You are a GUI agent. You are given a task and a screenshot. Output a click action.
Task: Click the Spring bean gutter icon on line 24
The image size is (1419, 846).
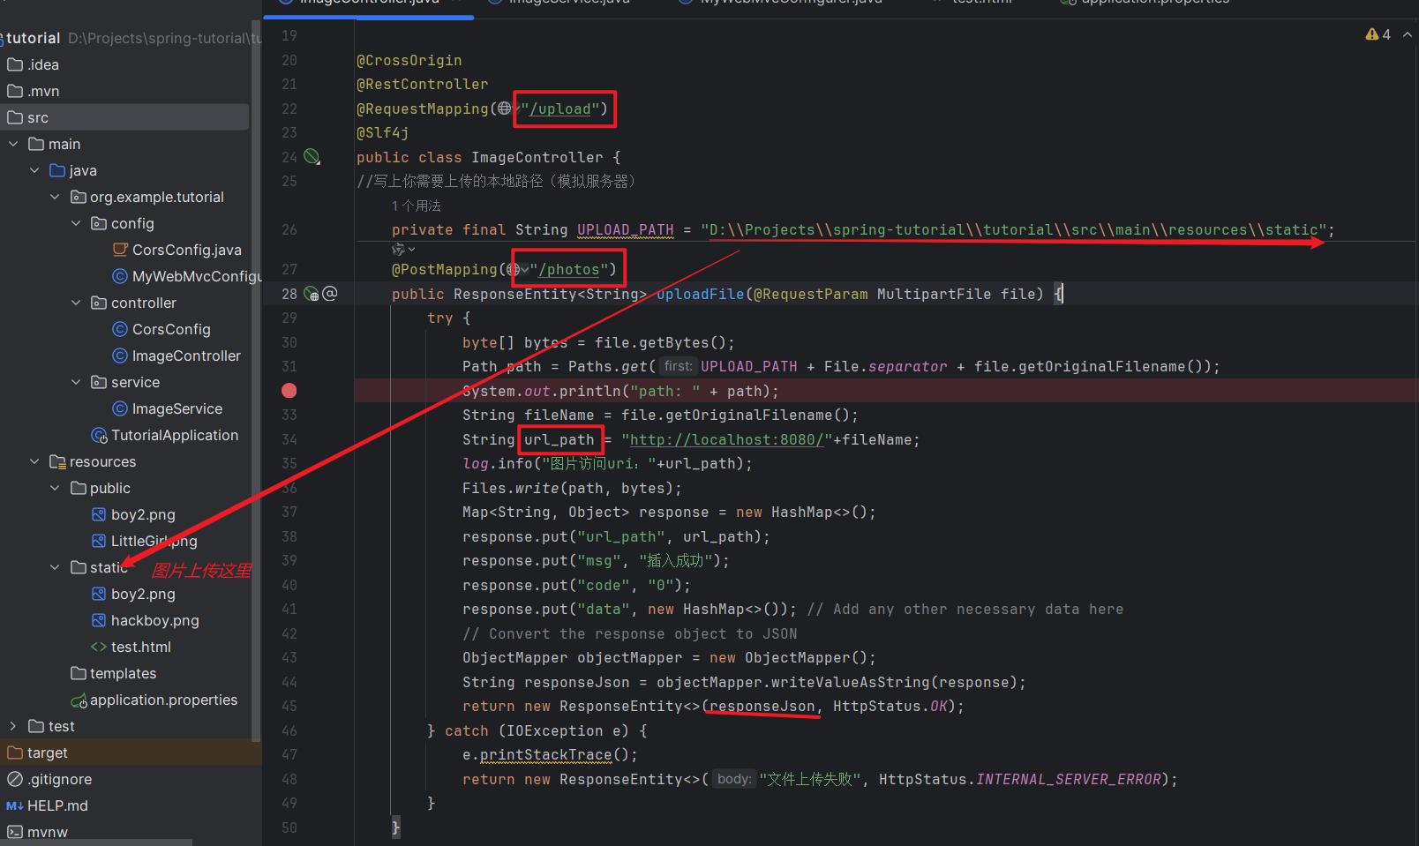[x=312, y=157]
